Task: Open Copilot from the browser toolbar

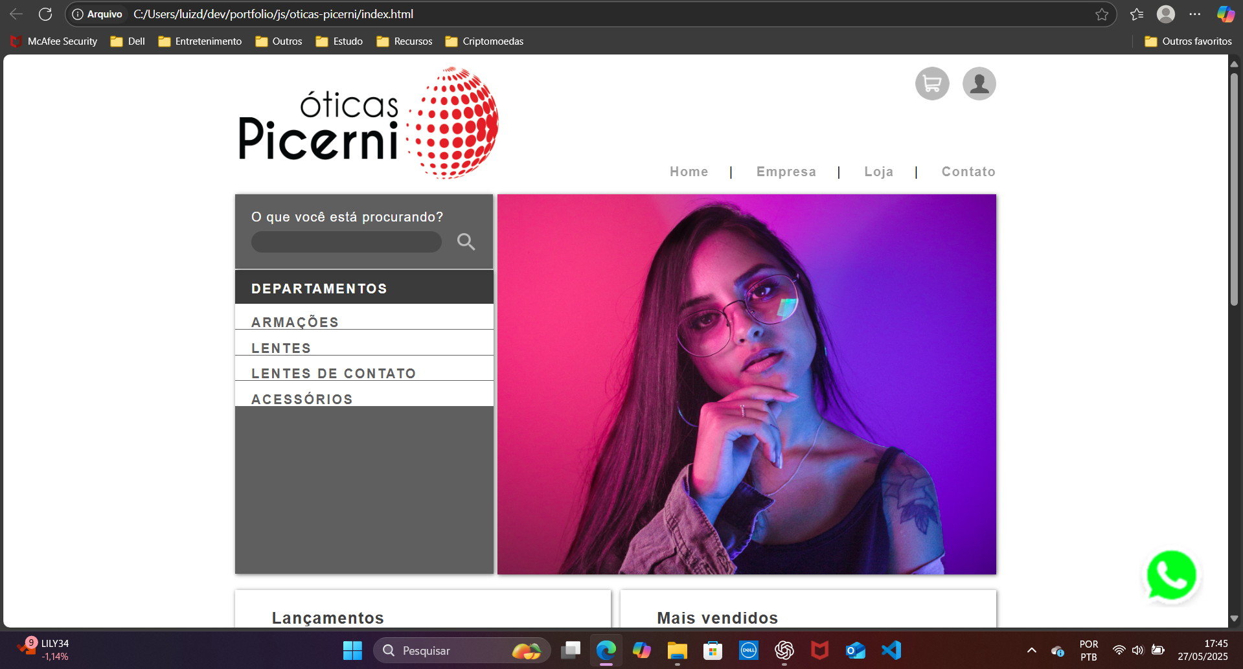Action: coord(1225,14)
